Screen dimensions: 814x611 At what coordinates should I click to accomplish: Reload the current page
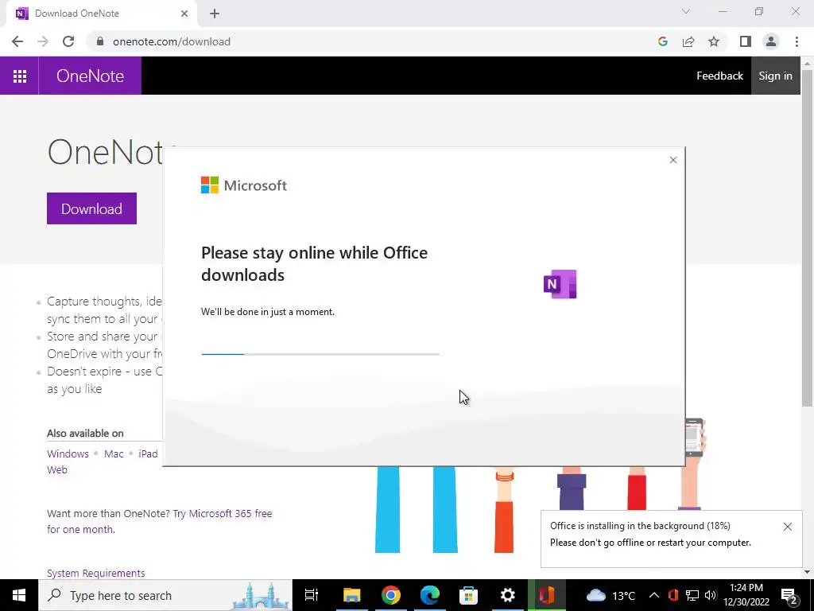pos(68,41)
